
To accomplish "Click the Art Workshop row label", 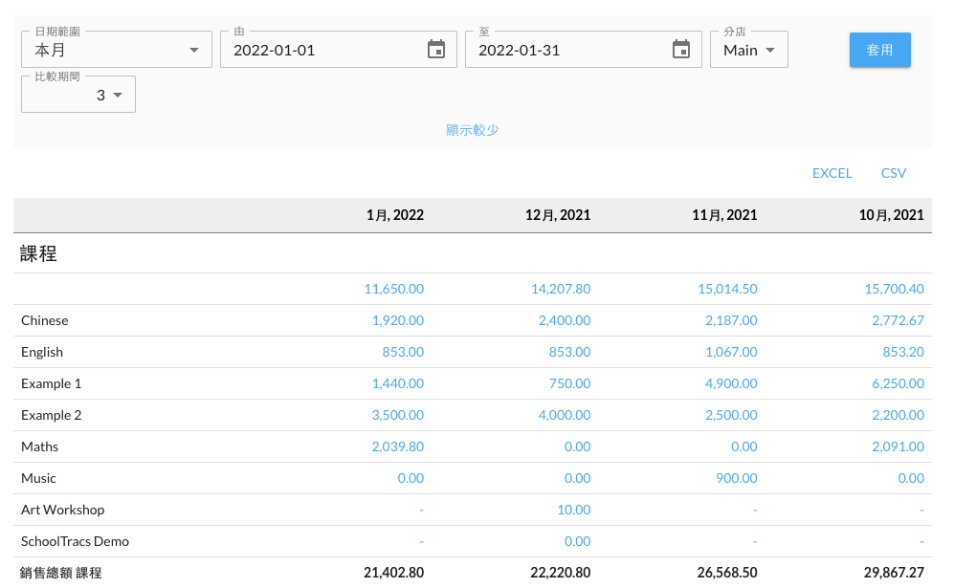I will click(x=62, y=511).
